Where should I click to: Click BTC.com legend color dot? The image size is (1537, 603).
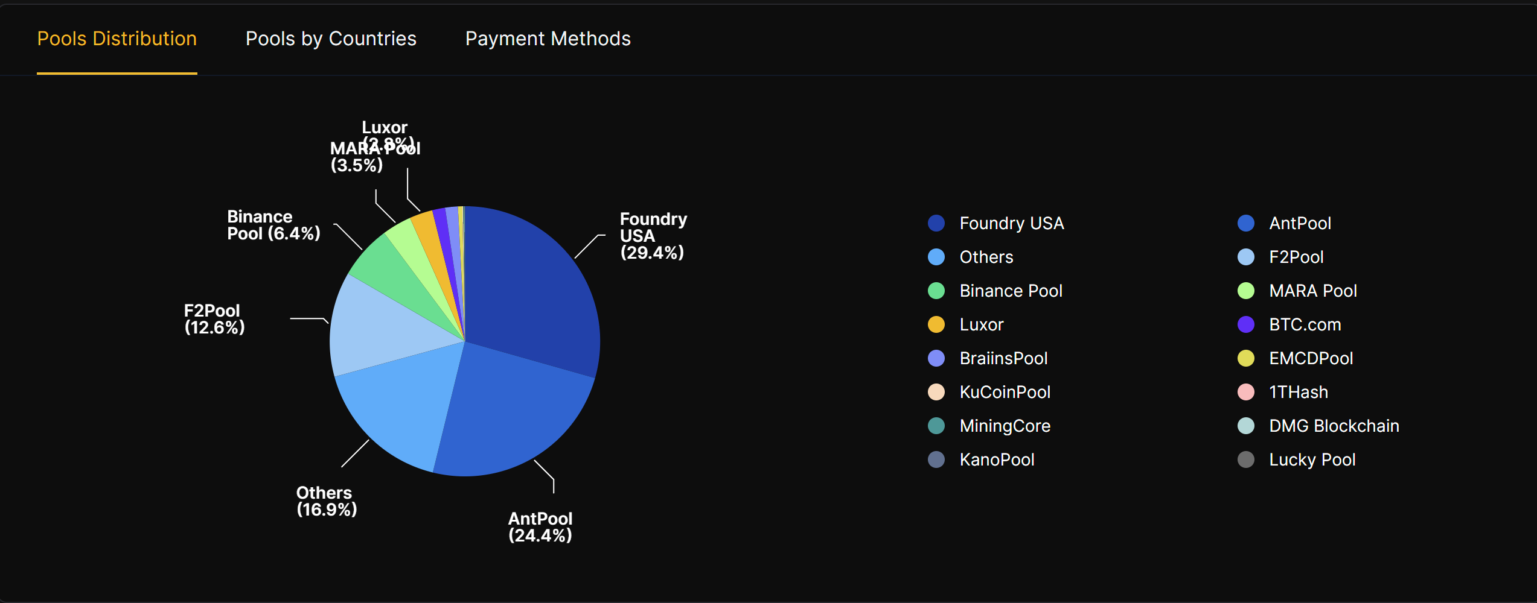(x=1246, y=324)
